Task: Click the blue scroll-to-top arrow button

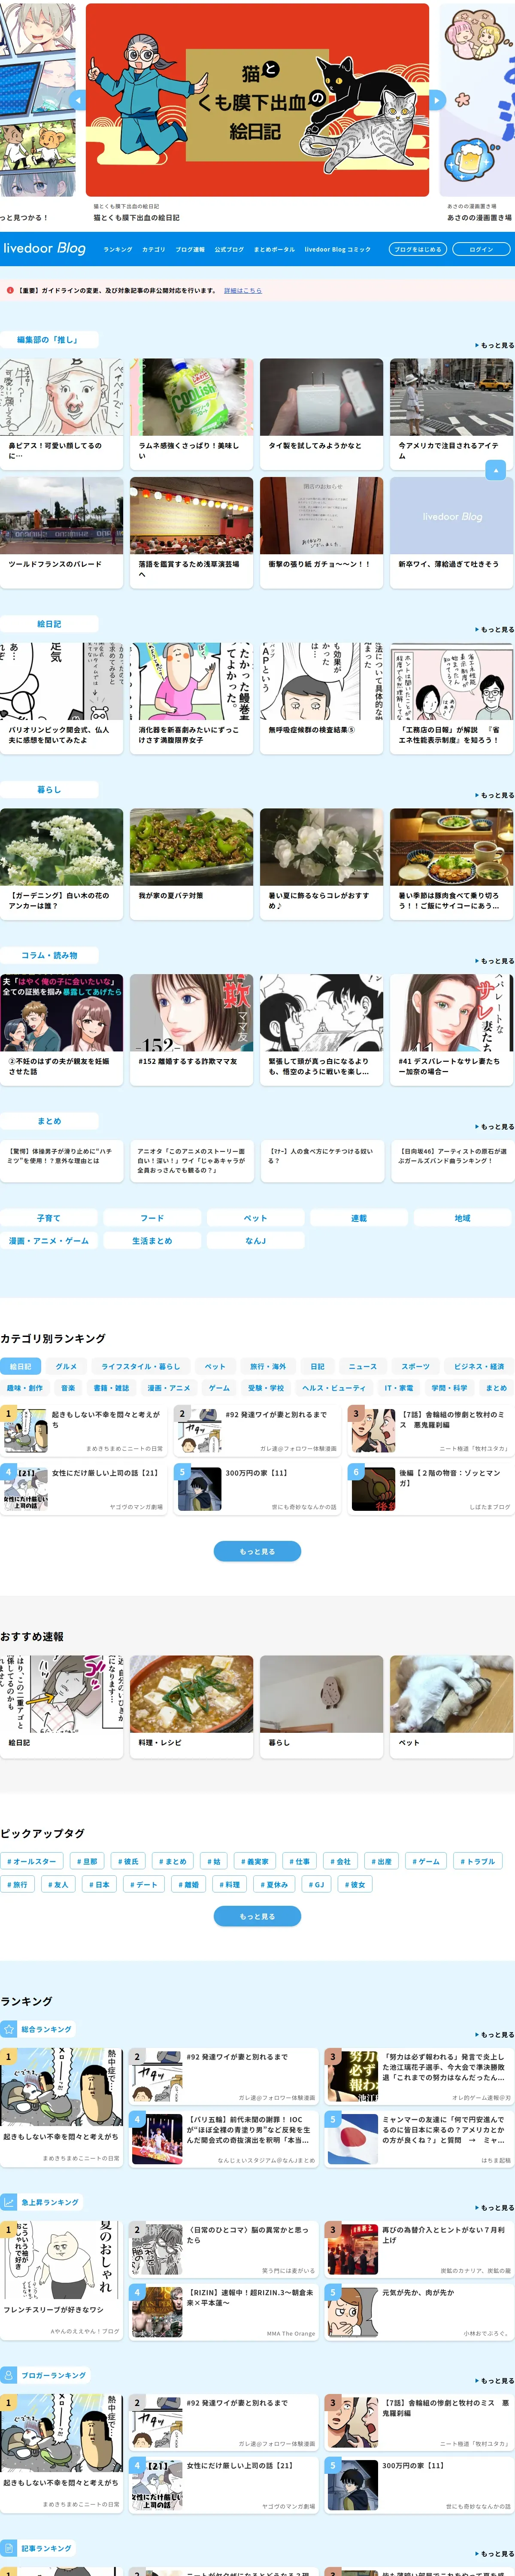Action: [x=496, y=470]
